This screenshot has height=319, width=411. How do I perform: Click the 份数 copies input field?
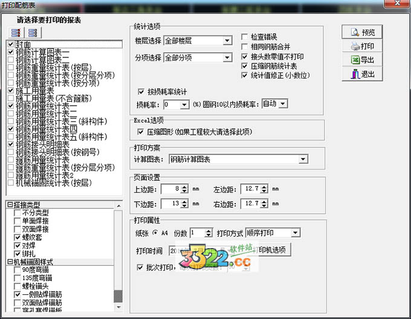click(x=198, y=233)
